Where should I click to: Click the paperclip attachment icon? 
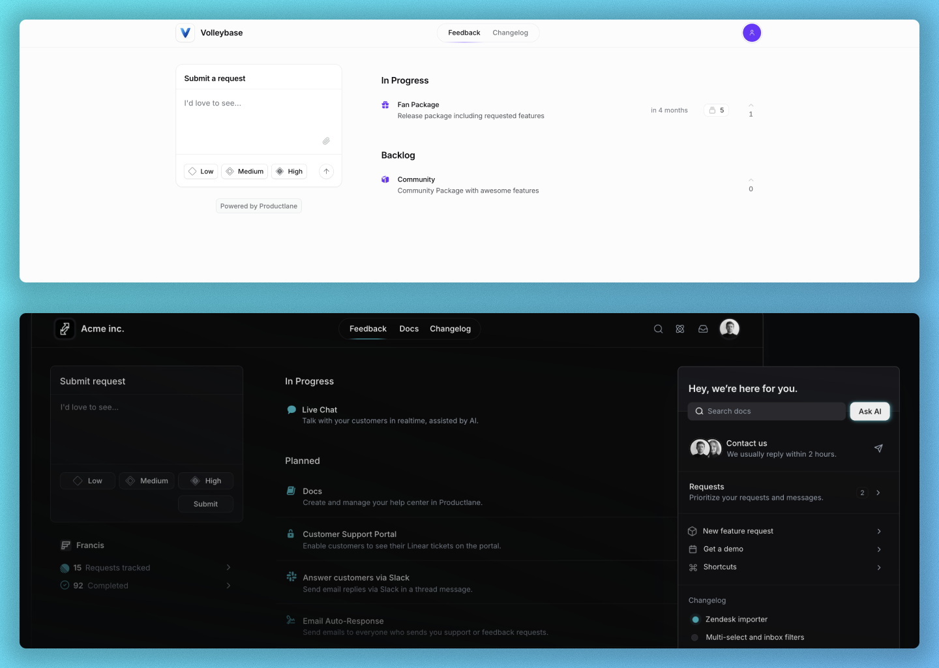tap(326, 141)
